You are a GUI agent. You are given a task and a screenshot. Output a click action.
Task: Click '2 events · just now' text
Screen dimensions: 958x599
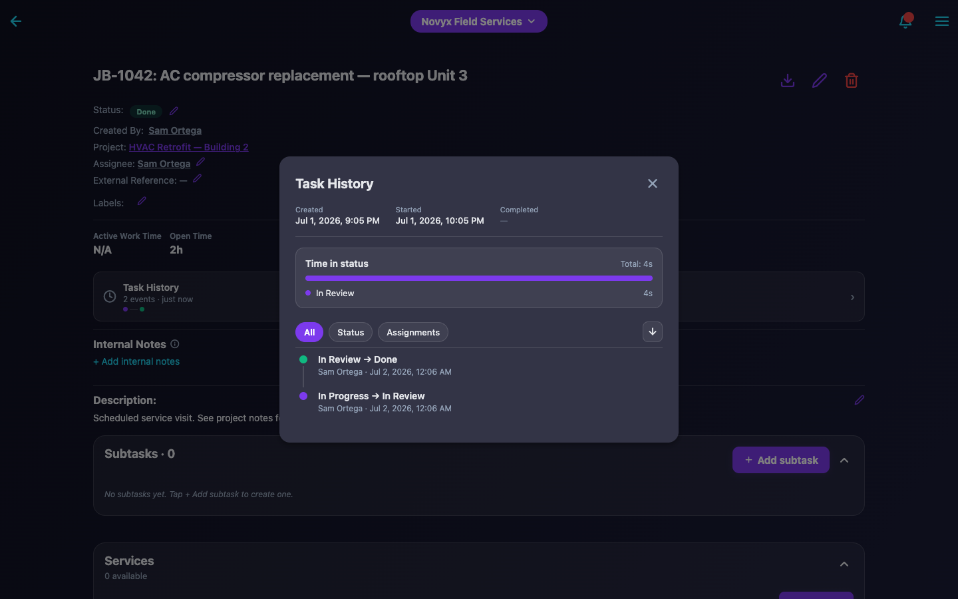point(158,299)
